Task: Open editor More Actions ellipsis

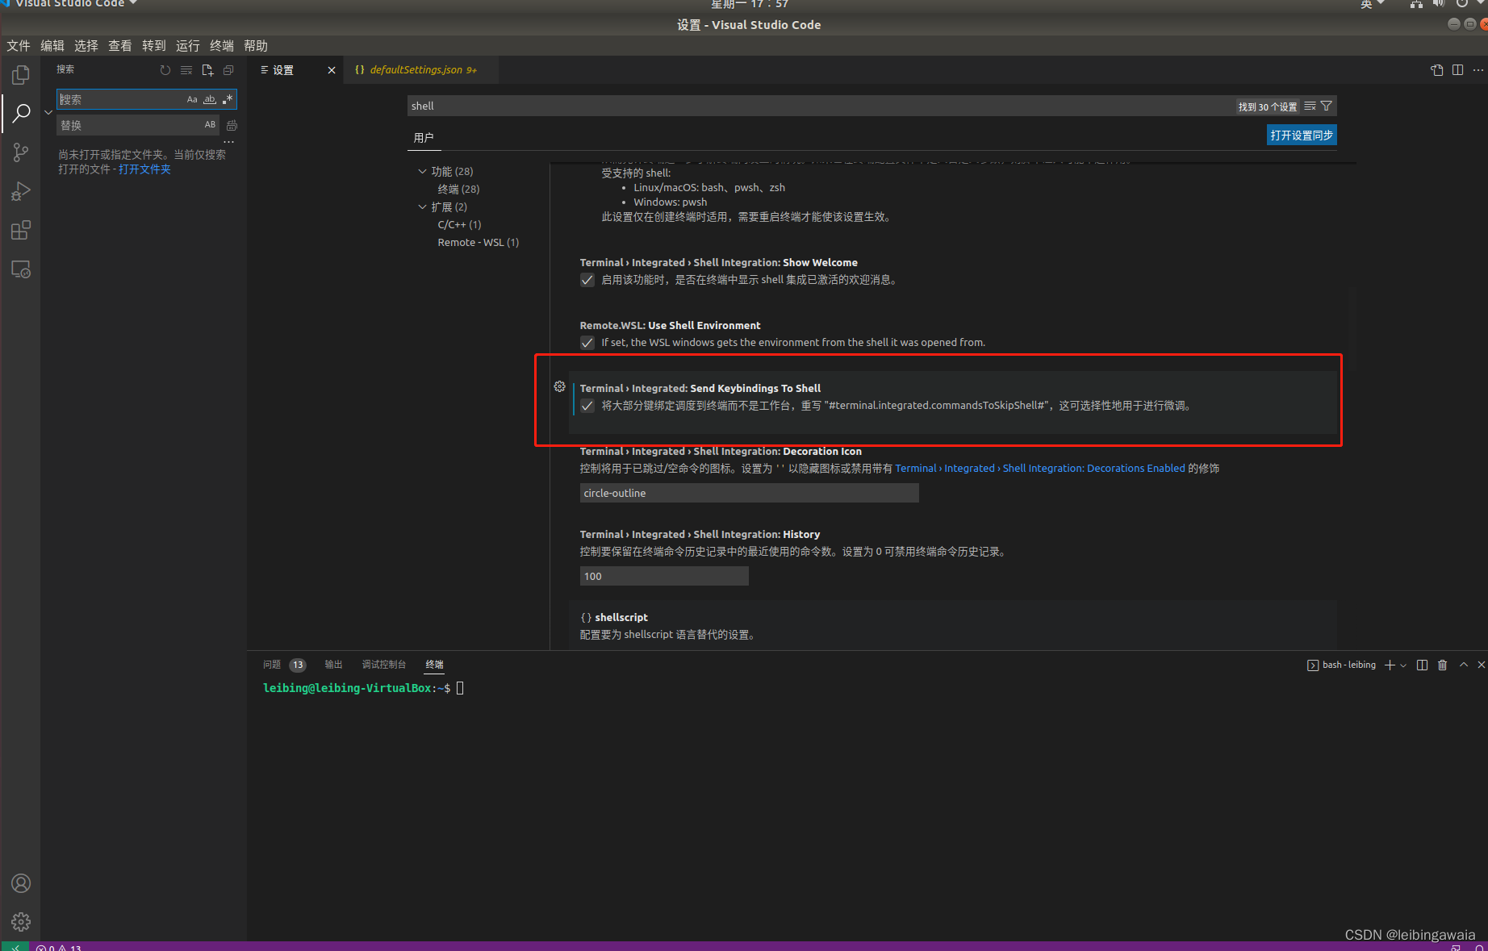Action: pyautogui.click(x=1478, y=70)
